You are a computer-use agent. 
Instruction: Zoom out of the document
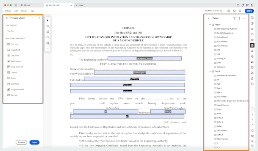252,146
